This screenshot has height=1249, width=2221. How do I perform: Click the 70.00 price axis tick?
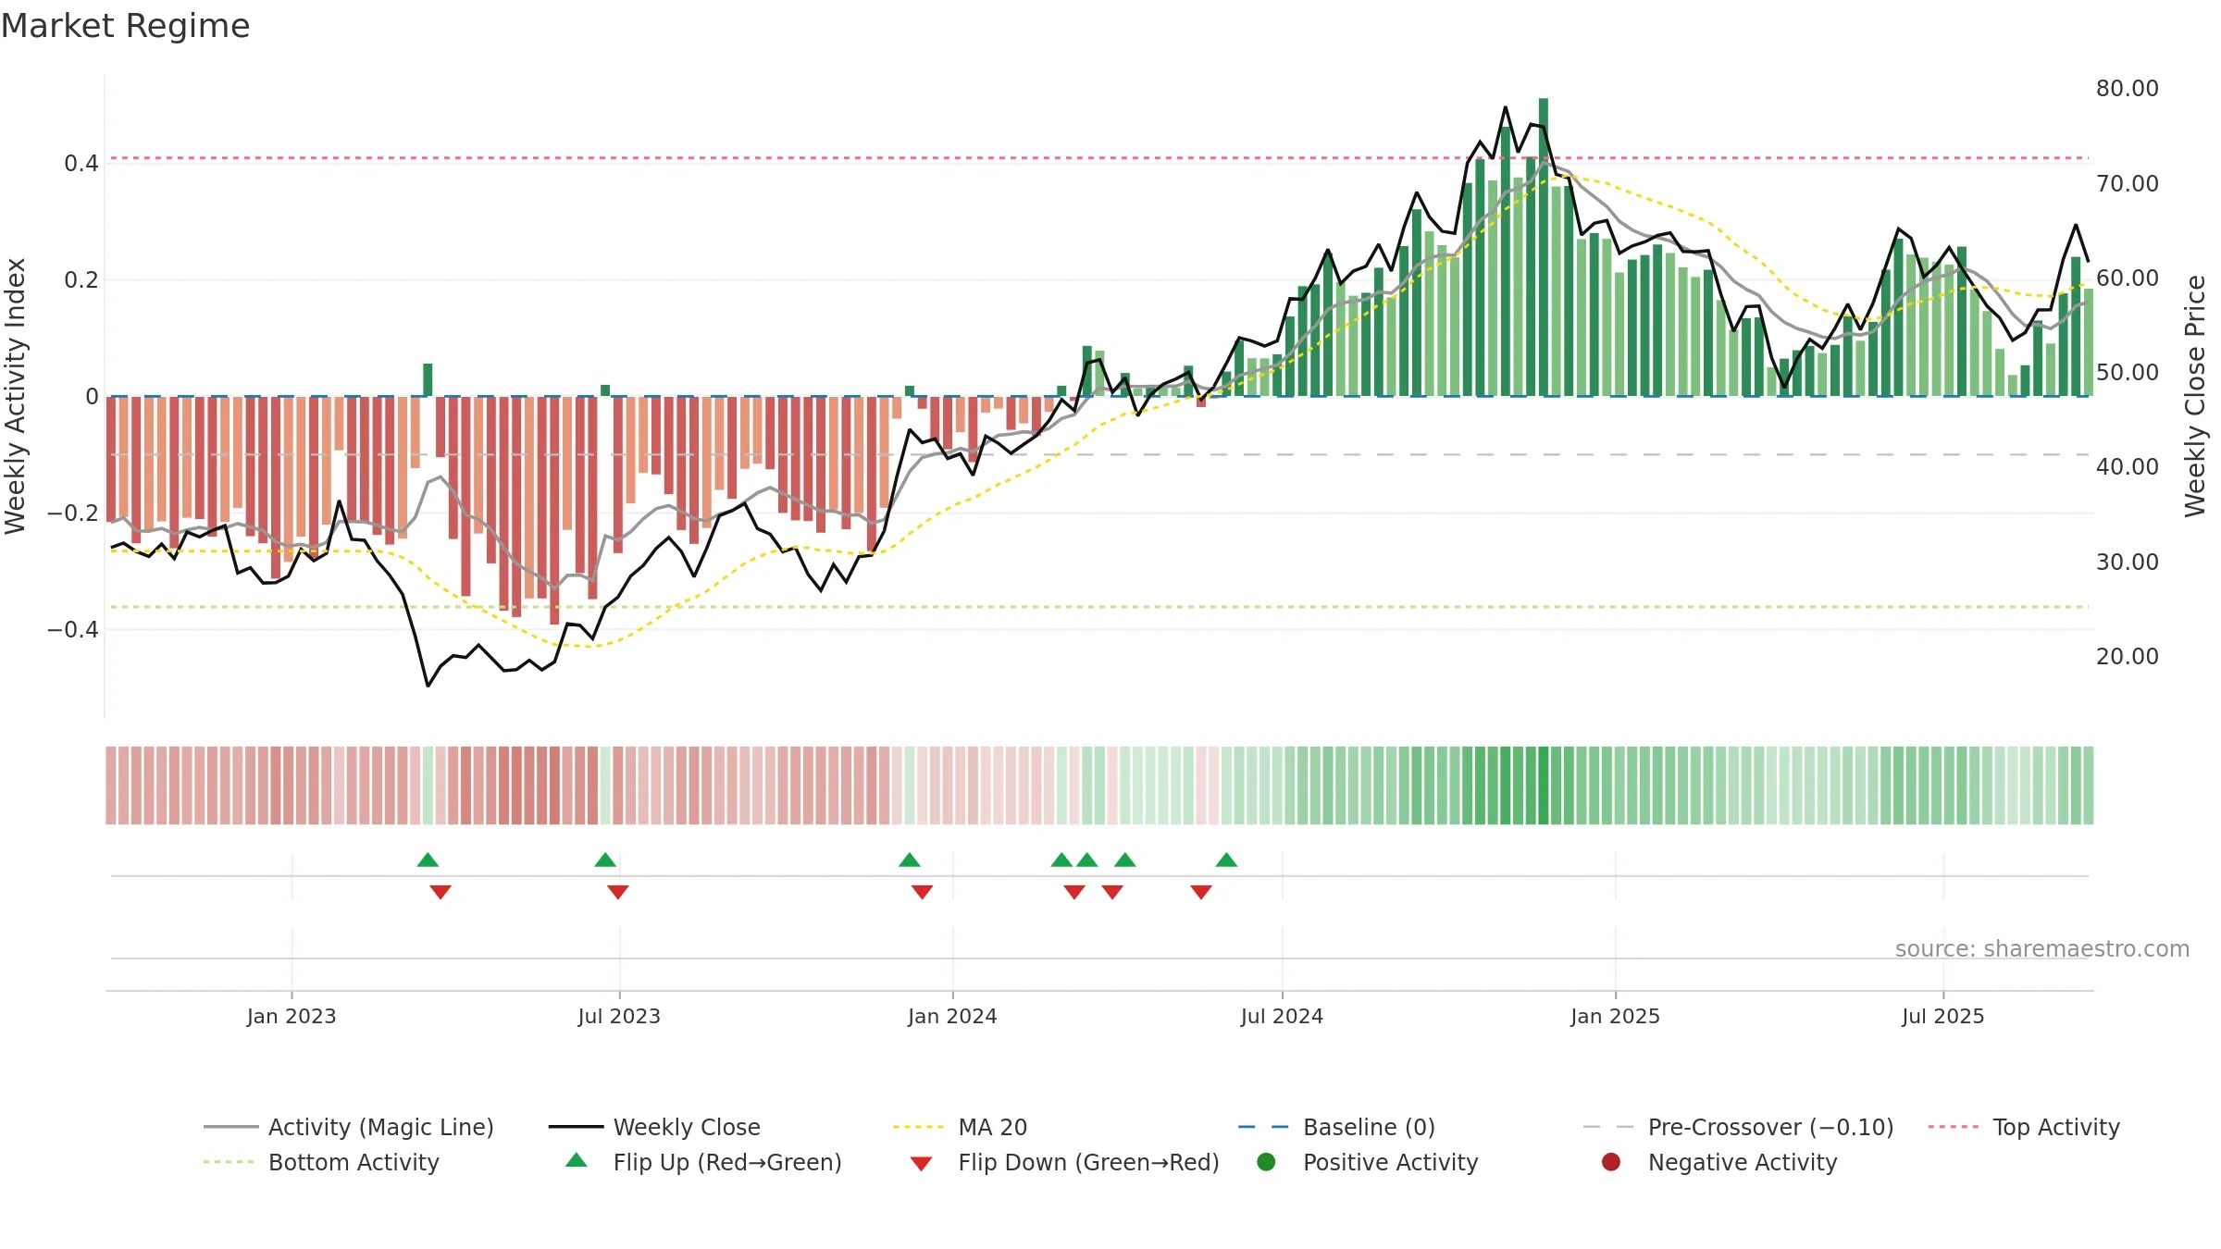2127,183
